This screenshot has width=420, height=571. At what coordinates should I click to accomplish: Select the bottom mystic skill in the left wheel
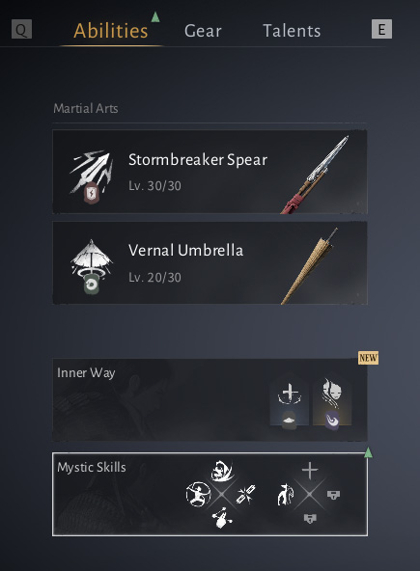point(222,517)
